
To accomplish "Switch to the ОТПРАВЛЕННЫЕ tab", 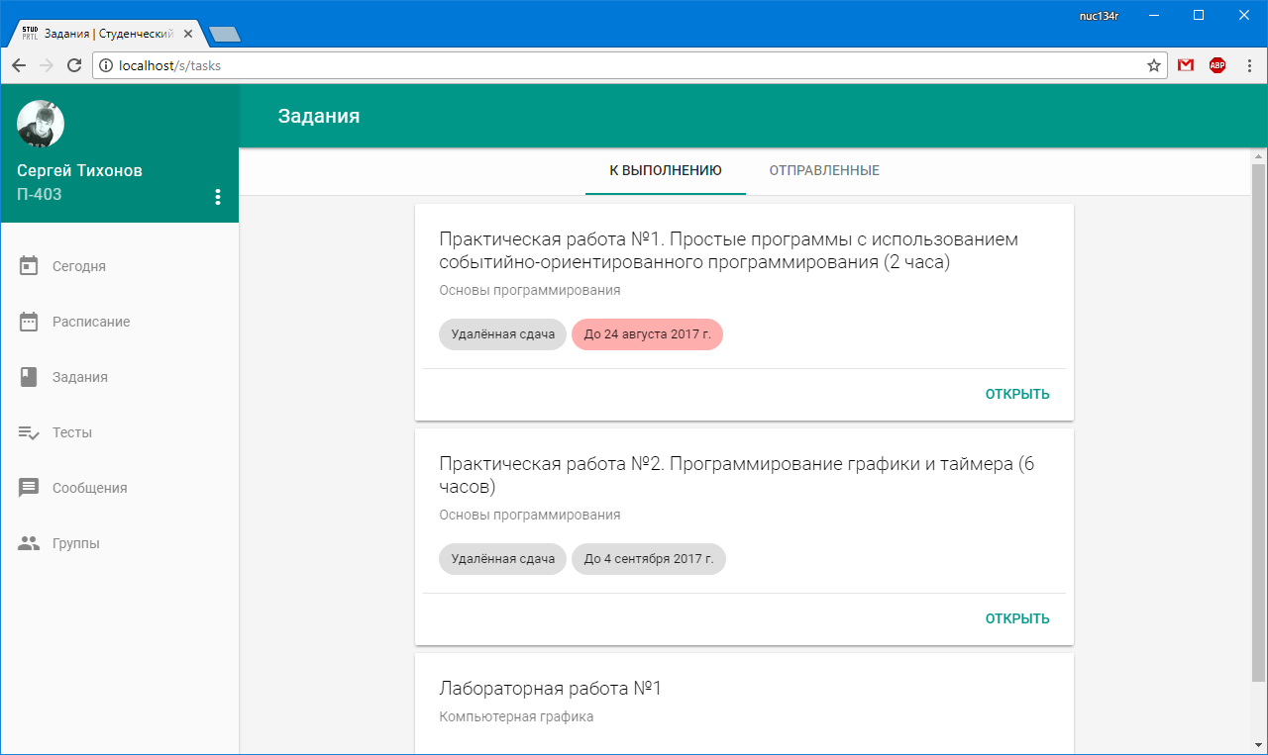I will [823, 169].
